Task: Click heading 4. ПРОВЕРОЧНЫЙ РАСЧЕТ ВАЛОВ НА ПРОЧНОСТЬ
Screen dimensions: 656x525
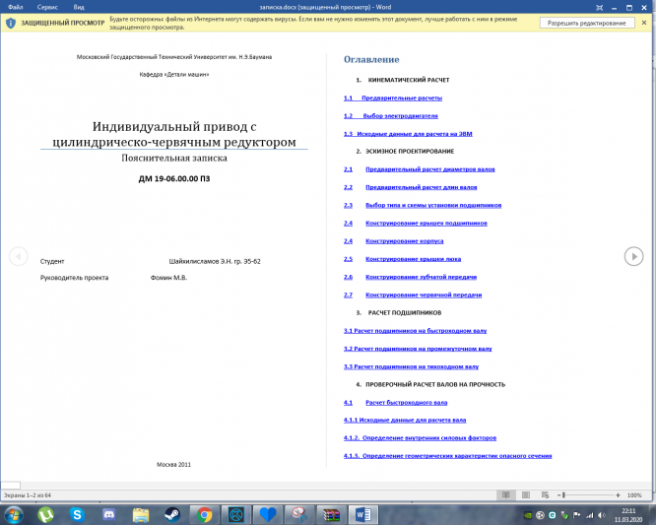Action: pyautogui.click(x=430, y=384)
